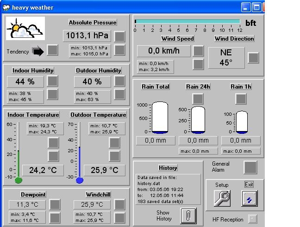Toggle alarm square beside Wind Direction
Viewport: 300px width, 227px height.
pos(253,58)
